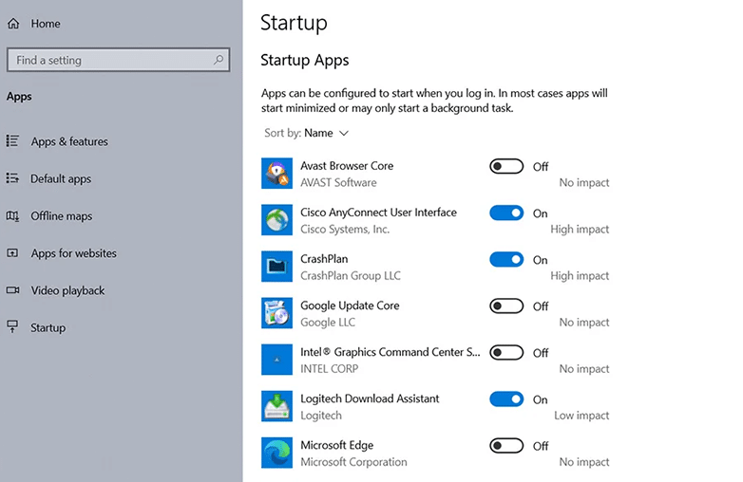This screenshot has width=743, height=482.
Task: Click the Apps & features list icon
Action: point(12,141)
